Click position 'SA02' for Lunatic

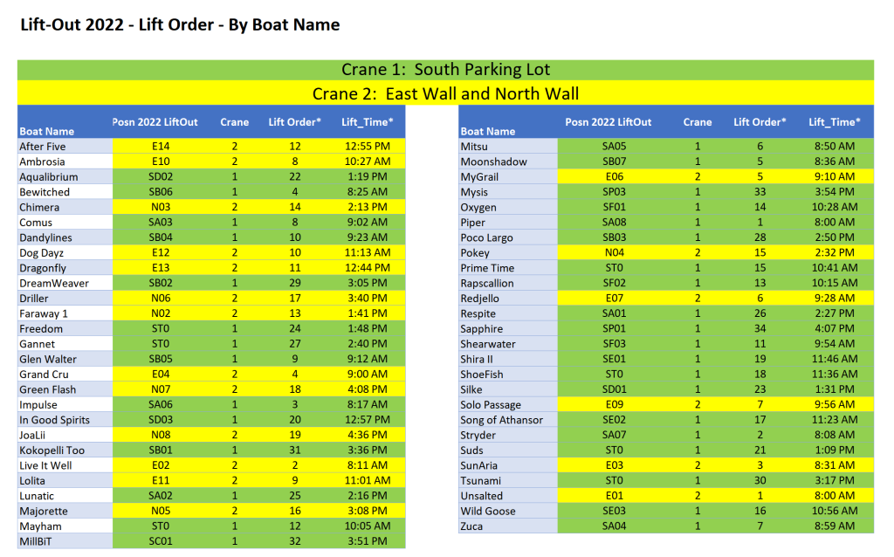tap(161, 496)
